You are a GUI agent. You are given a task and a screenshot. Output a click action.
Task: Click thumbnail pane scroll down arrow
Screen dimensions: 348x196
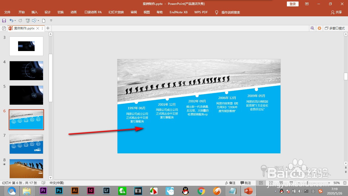click(50, 178)
